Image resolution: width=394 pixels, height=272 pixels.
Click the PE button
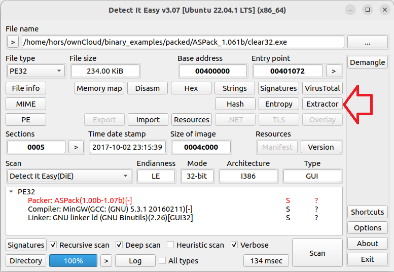tap(26, 120)
